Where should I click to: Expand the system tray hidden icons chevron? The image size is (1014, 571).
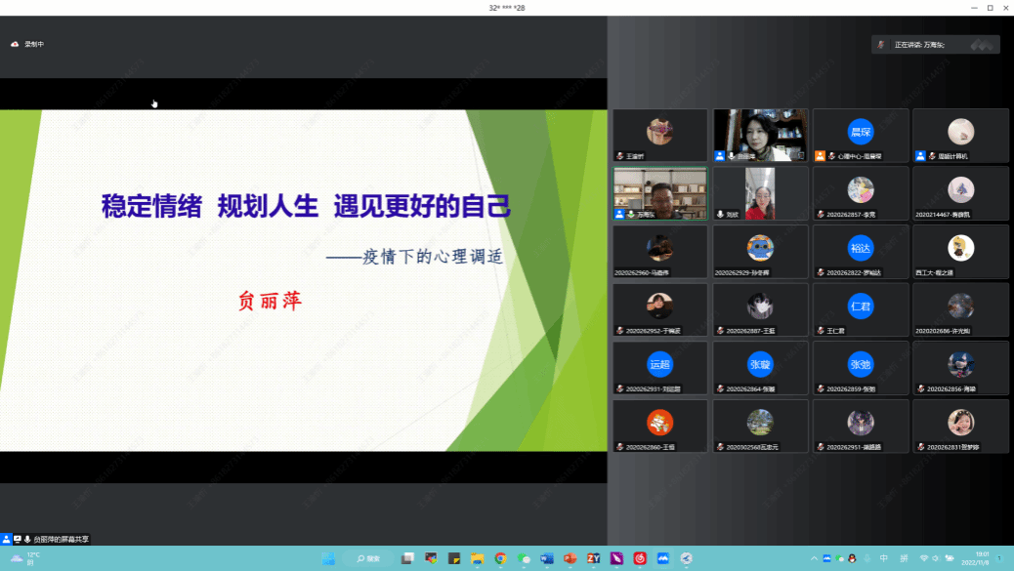pyautogui.click(x=813, y=558)
